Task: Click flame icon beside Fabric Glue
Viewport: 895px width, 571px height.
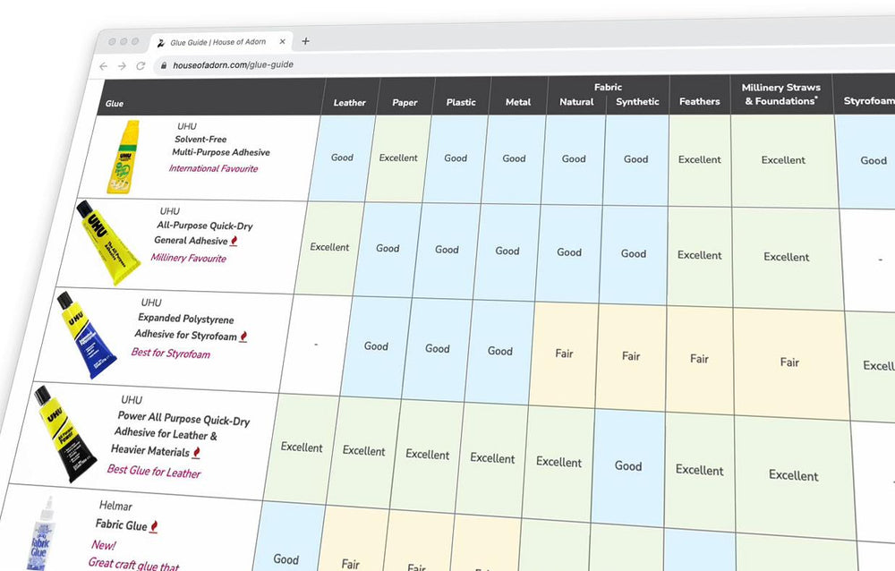Action: (x=154, y=526)
